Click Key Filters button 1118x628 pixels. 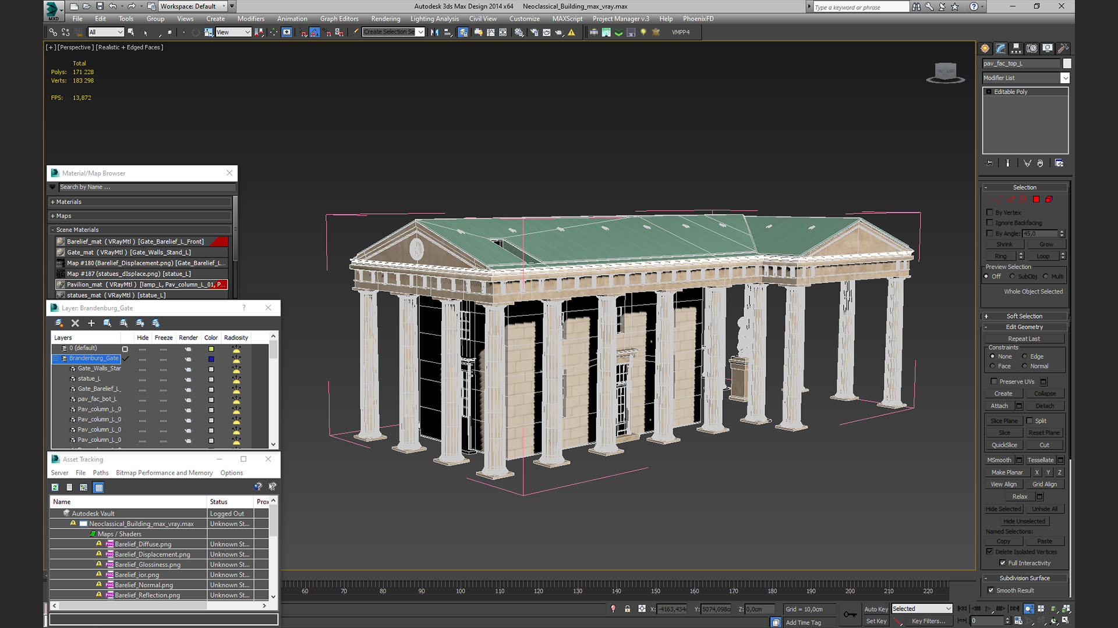[928, 621]
